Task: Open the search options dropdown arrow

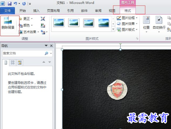Action: pyautogui.click(x=51, y=54)
